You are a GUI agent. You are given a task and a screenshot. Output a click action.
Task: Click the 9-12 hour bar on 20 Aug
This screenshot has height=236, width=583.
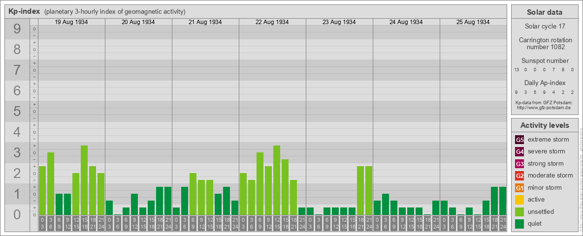click(x=134, y=205)
